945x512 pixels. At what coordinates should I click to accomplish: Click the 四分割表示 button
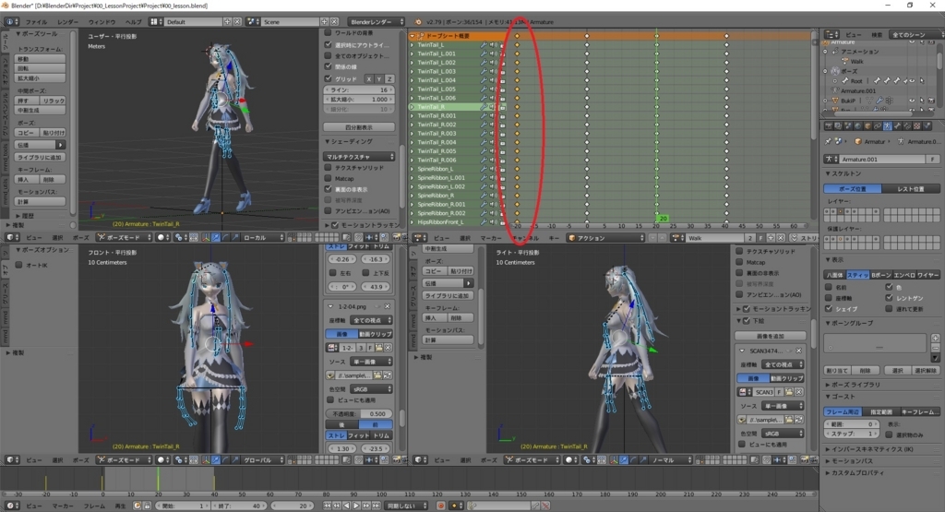359,127
